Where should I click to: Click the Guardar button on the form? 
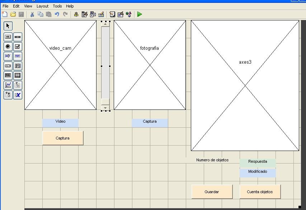pos(212,191)
